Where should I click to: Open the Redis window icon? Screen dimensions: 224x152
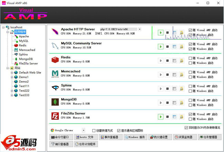click(x=174, y=61)
